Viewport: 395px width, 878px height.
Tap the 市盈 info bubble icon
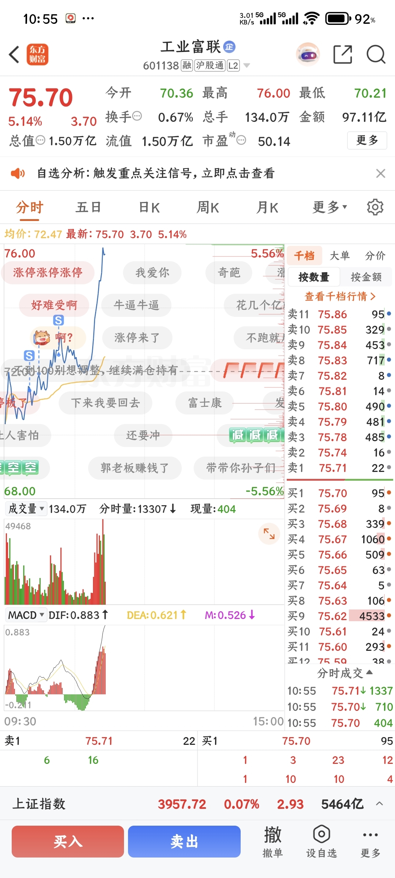[x=241, y=140]
